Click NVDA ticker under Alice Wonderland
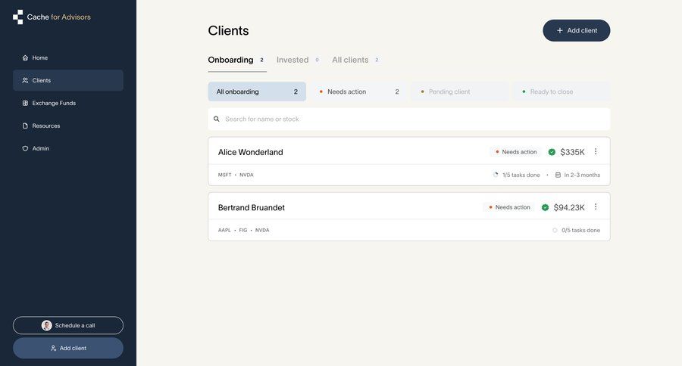 (x=246, y=175)
